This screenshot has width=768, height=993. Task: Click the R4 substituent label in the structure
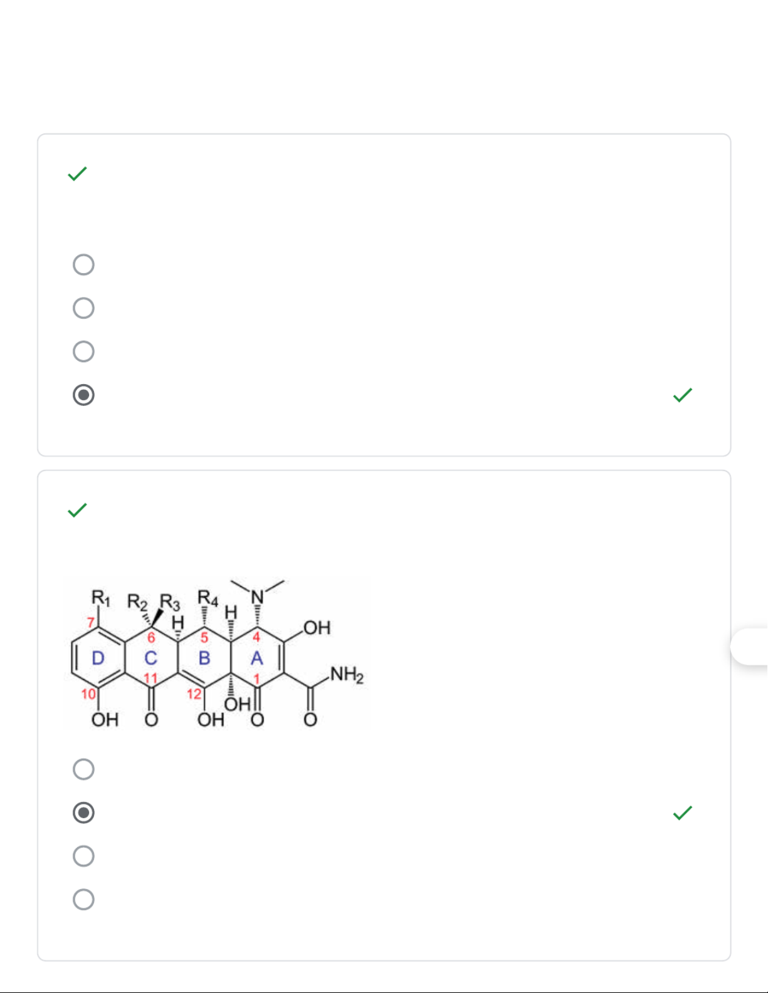208,598
